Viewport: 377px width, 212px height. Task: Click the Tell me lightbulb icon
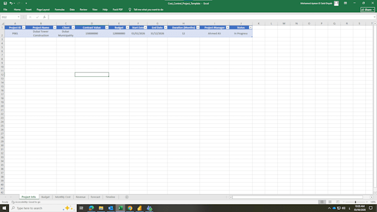[x=130, y=9]
